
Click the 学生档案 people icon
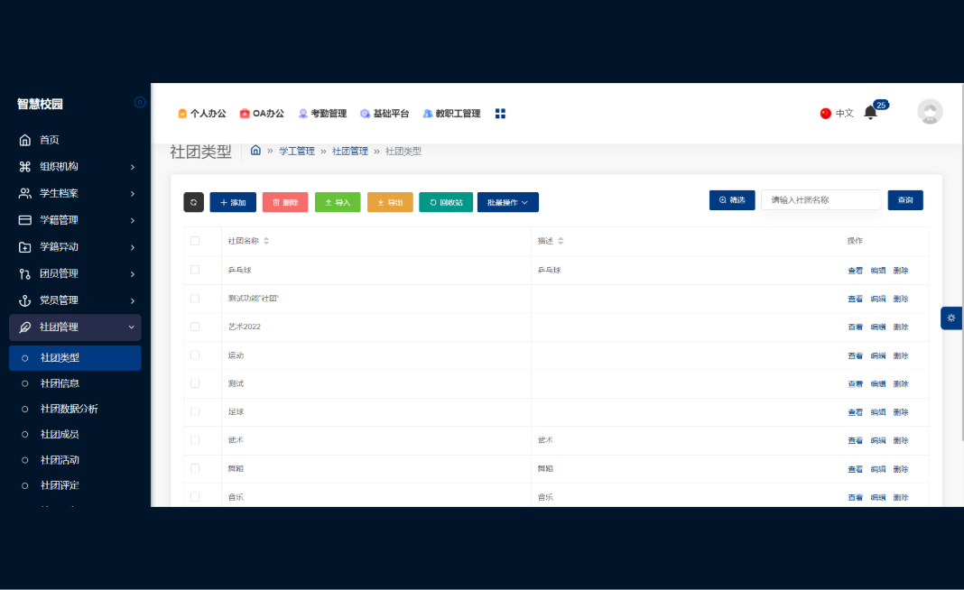click(24, 194)
